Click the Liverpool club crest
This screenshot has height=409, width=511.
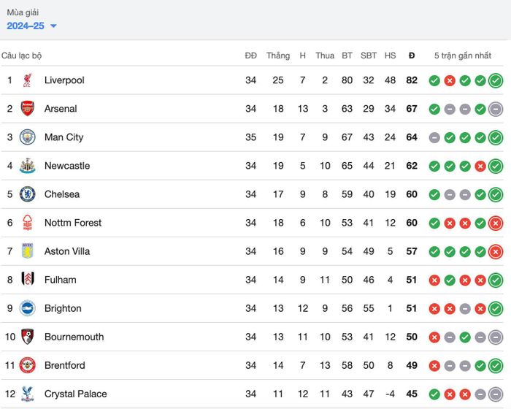pos(28,80)
